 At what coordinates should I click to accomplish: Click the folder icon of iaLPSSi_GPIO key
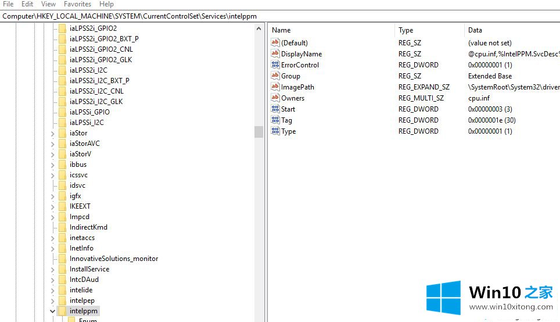pyautogui.click(x=63, y=112)
